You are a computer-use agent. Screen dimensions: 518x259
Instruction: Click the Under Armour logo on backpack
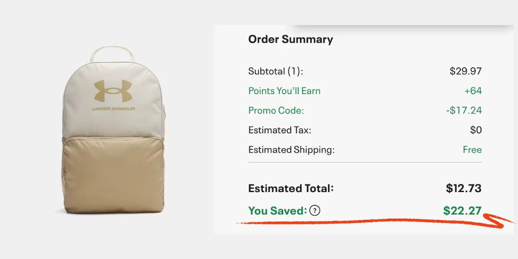(x=112, y=91)
